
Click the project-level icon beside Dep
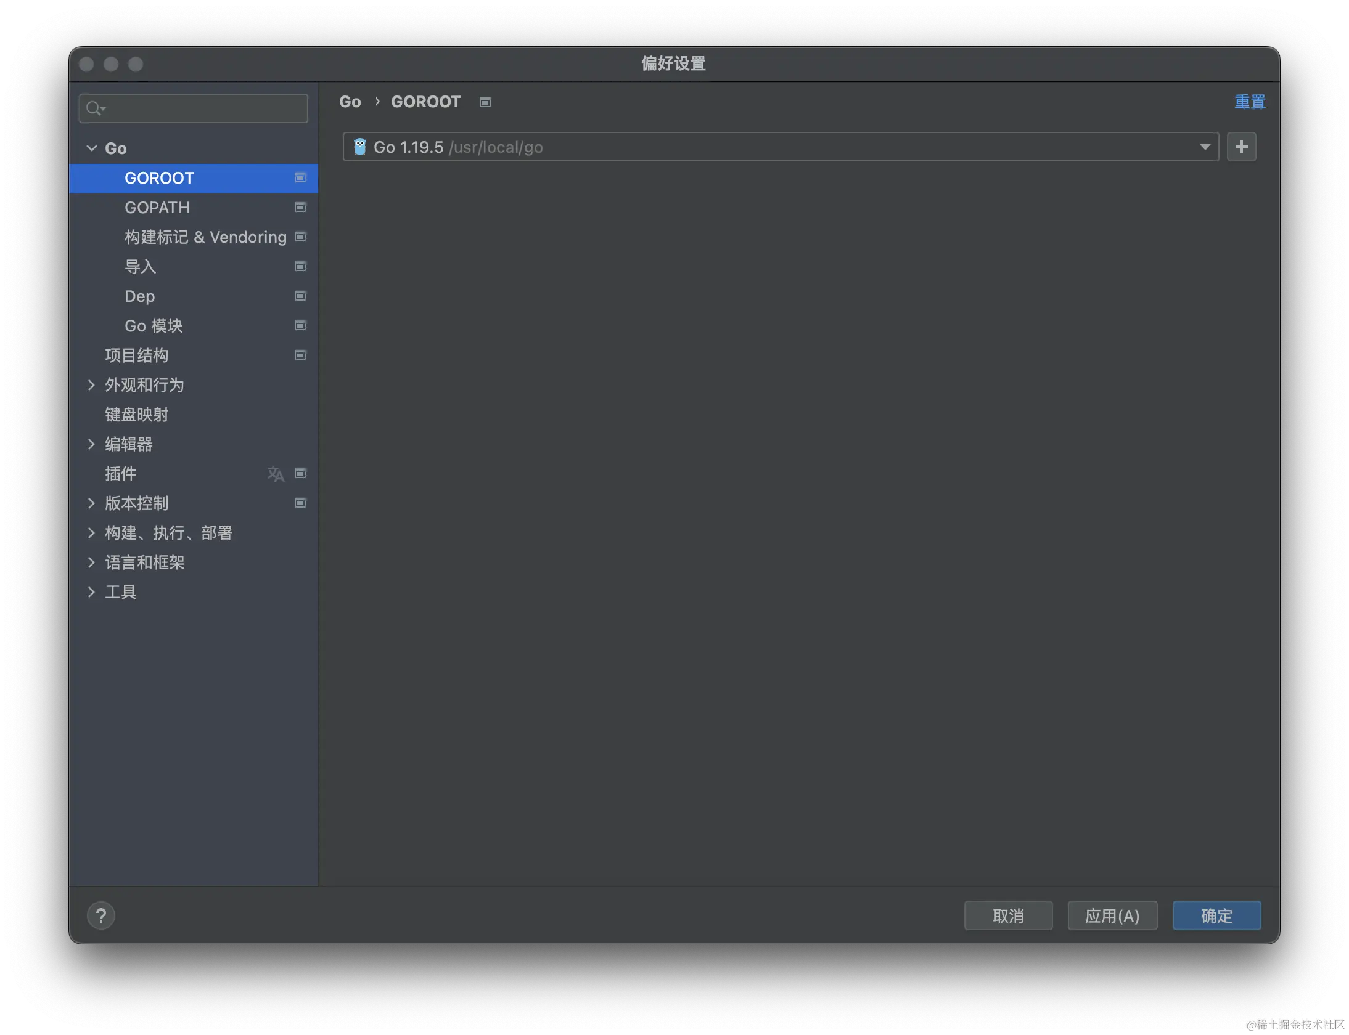[x=300, y=296]
